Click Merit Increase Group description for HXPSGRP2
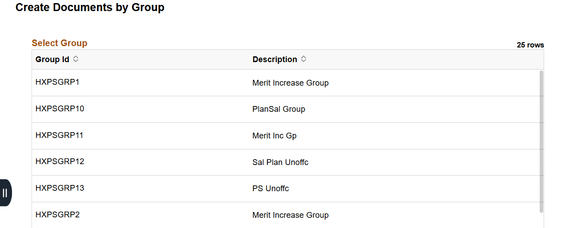 pos(290,215)
